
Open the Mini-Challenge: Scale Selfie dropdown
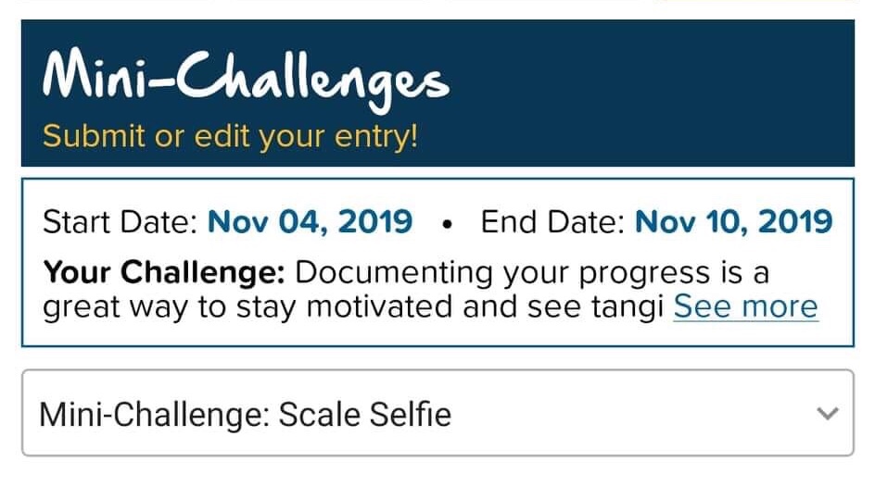[437, 413]
